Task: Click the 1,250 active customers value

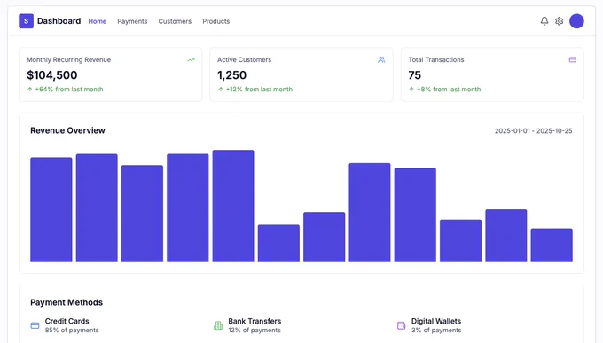Action: tap(232, 75)
